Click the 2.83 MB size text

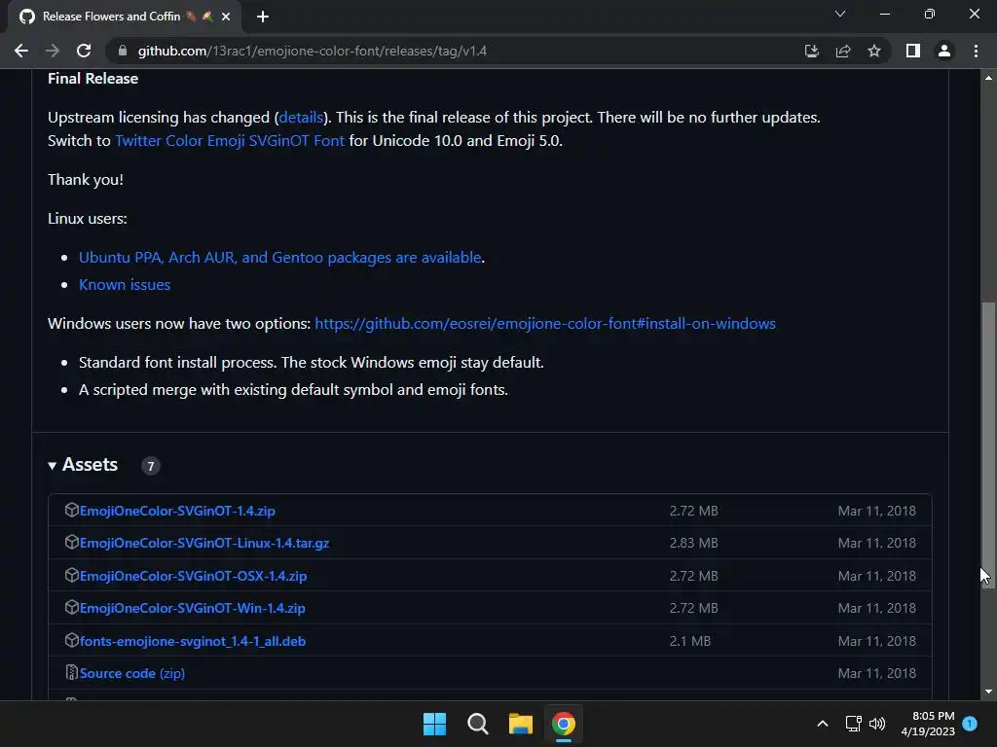click(693, 543)
